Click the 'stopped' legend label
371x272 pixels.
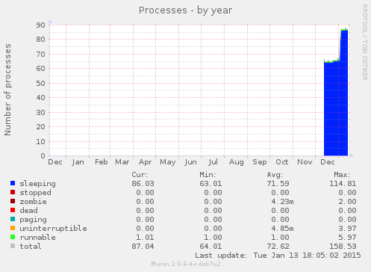click(x=35, y=193)
